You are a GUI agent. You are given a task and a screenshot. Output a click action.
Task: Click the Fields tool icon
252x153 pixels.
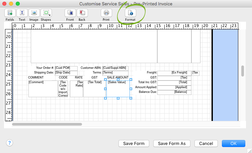pyautogui.click(x=10, y=13)
